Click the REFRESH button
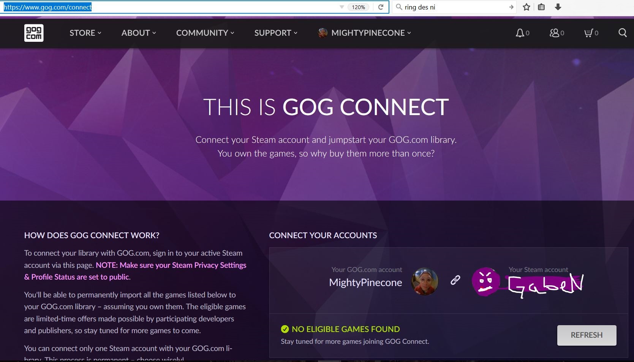The height and width of the screenshot is (362, 634). point(587,335)
